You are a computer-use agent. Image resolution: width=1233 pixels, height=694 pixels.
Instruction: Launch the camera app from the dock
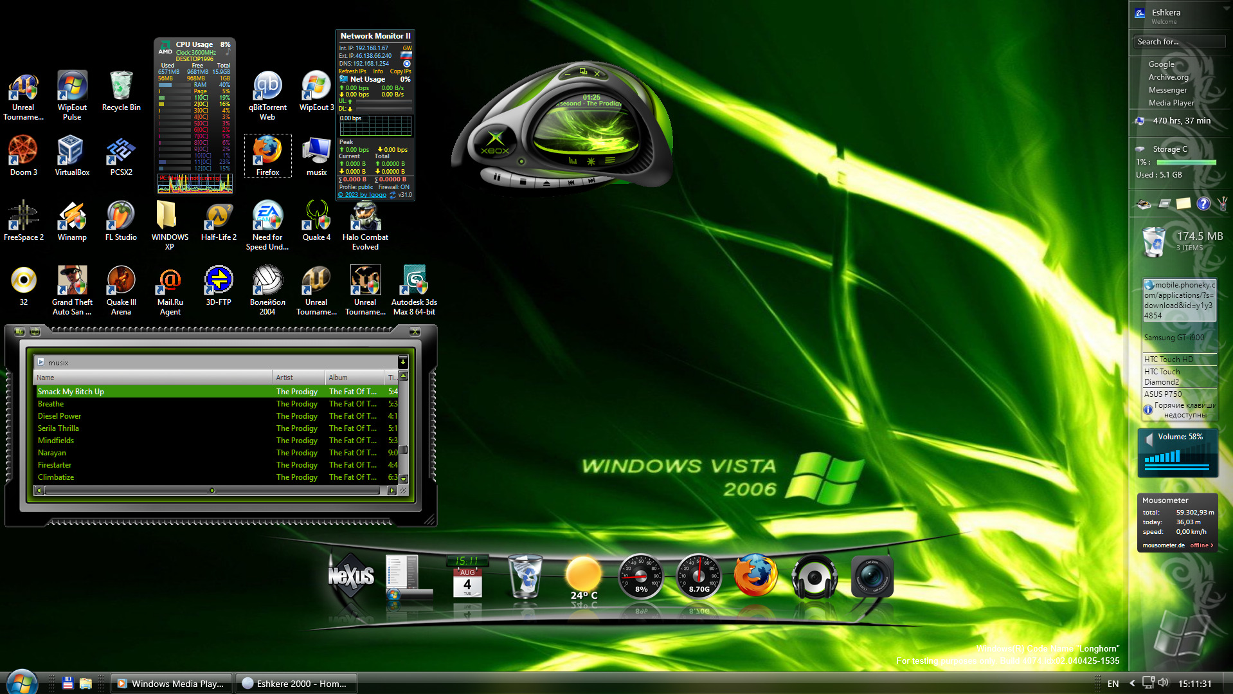(x=872, y=577)
